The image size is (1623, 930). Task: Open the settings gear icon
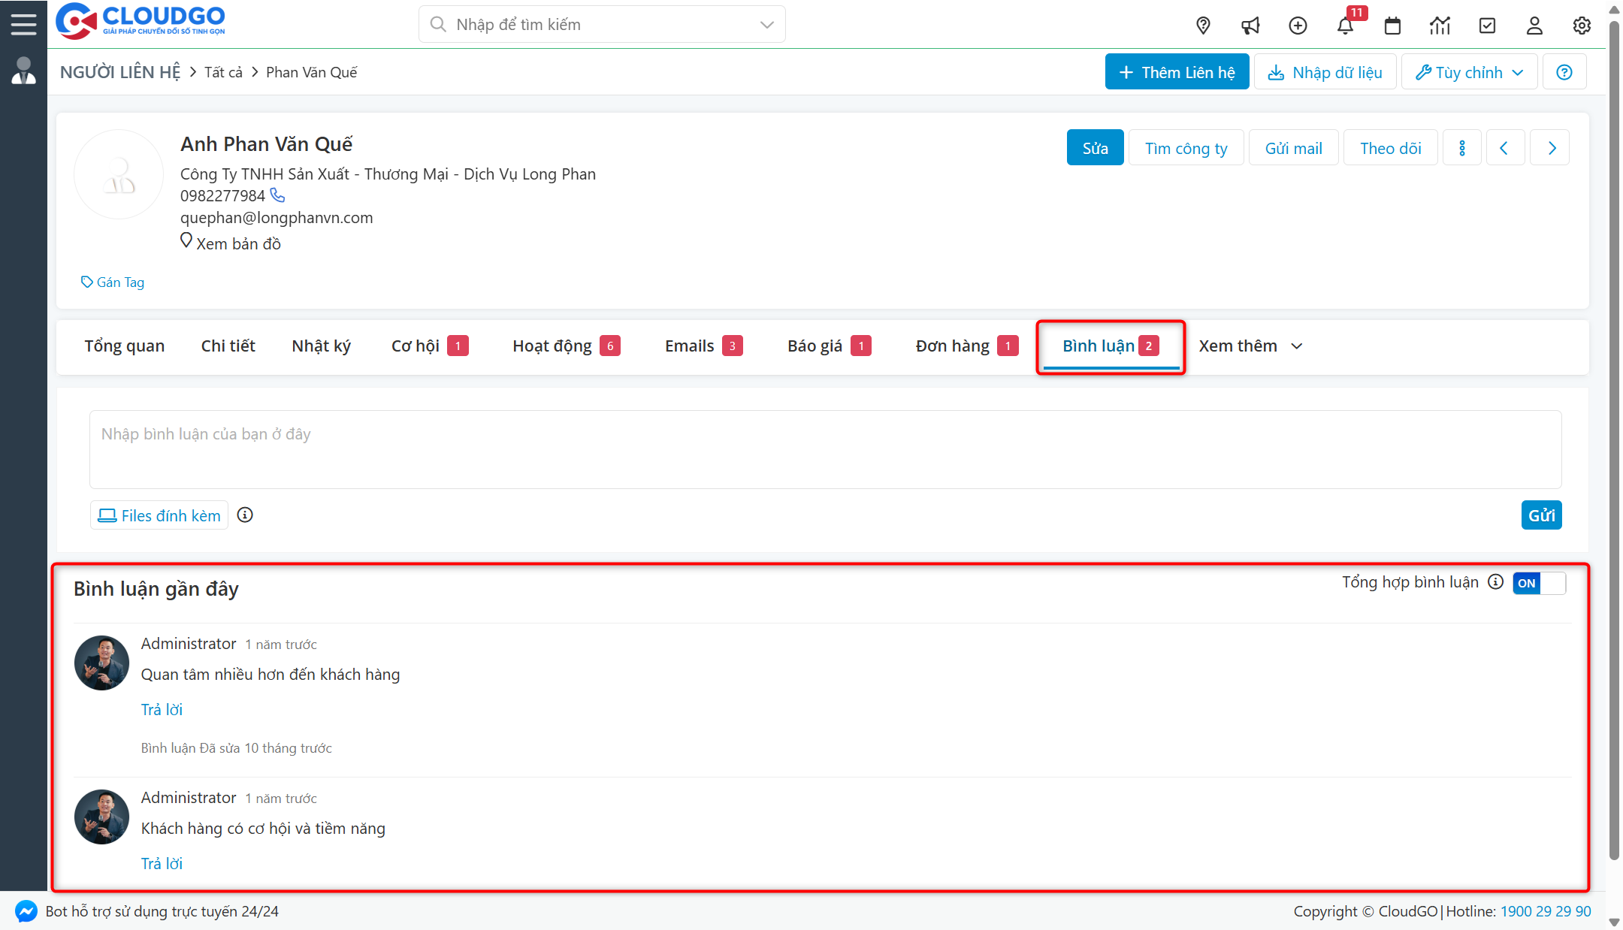[1582, 26]
